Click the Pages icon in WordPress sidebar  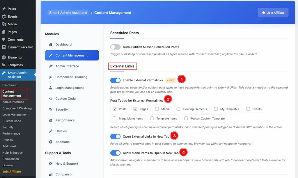4,32
